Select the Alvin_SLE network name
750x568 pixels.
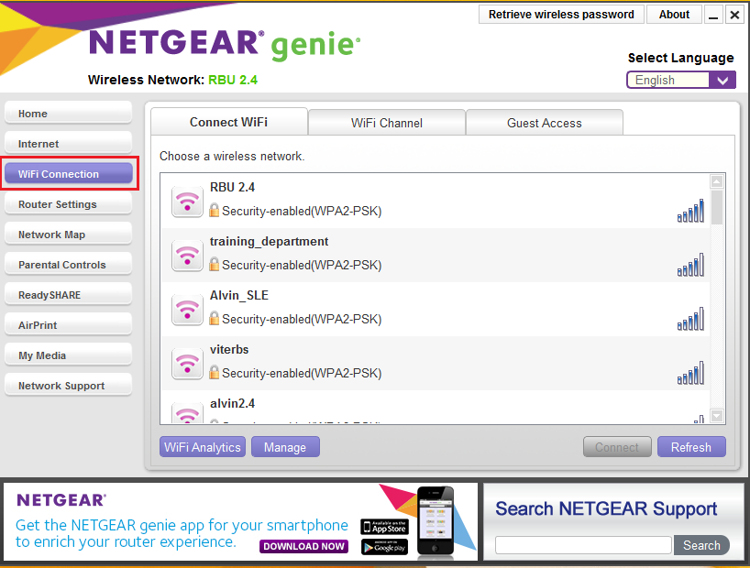click(x=239, y=296)
